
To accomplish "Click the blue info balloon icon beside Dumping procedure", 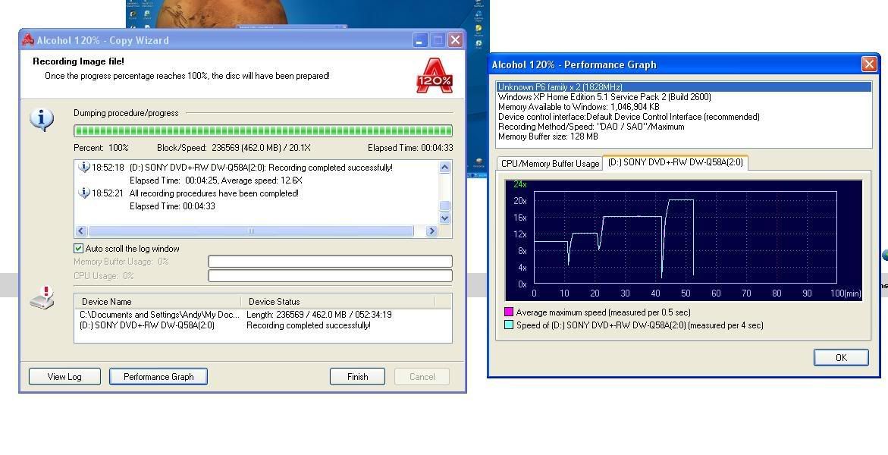I will tap(42, 120).
